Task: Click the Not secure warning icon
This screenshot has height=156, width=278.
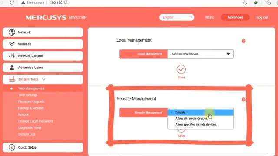Action: pyautogui.click(x=23, y=3)
